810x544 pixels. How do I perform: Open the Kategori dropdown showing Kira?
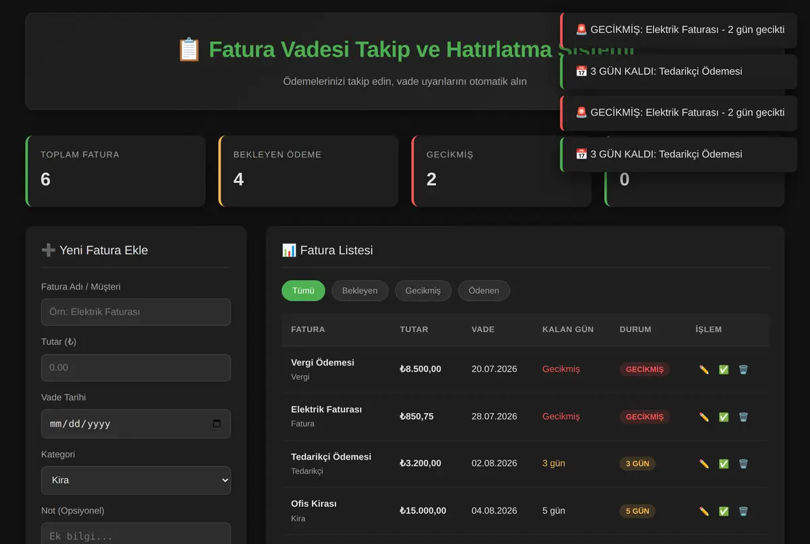[136, 481]
